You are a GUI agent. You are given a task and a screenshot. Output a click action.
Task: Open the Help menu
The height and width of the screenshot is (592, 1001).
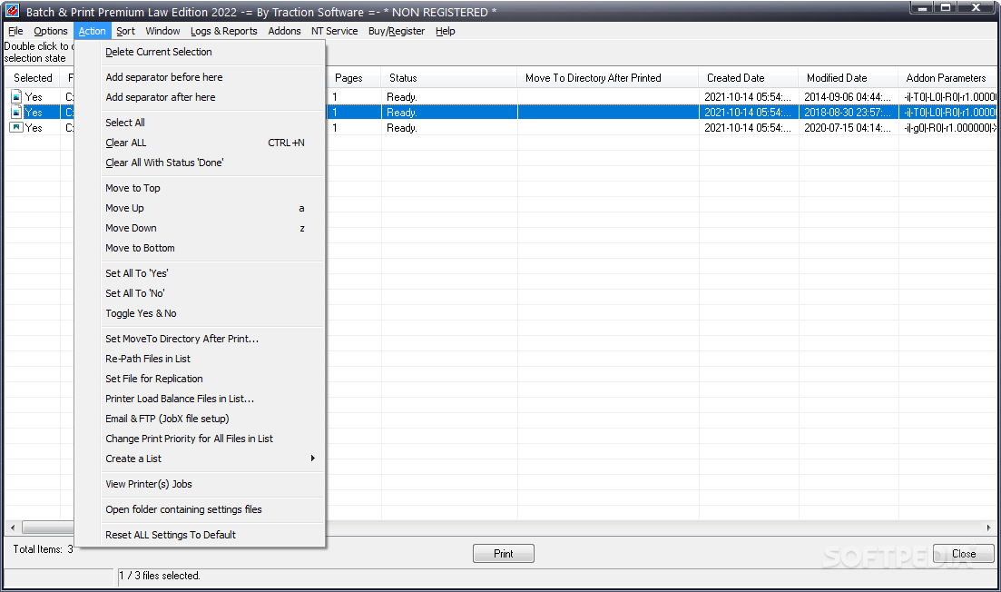point(445,31)
